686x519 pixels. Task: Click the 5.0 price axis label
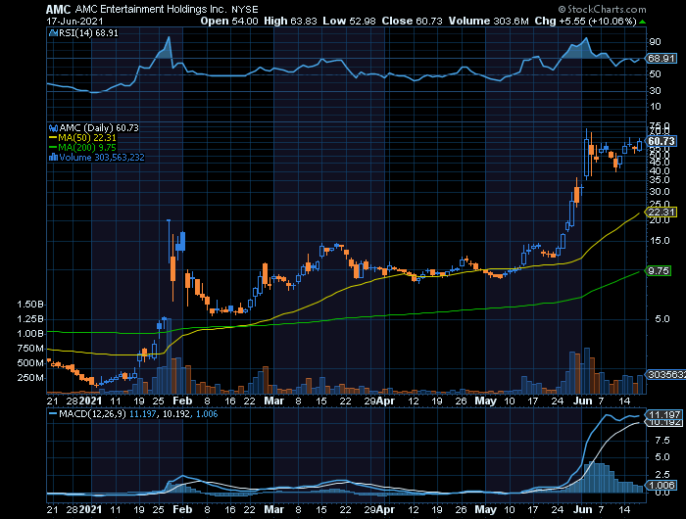point(661,319)
